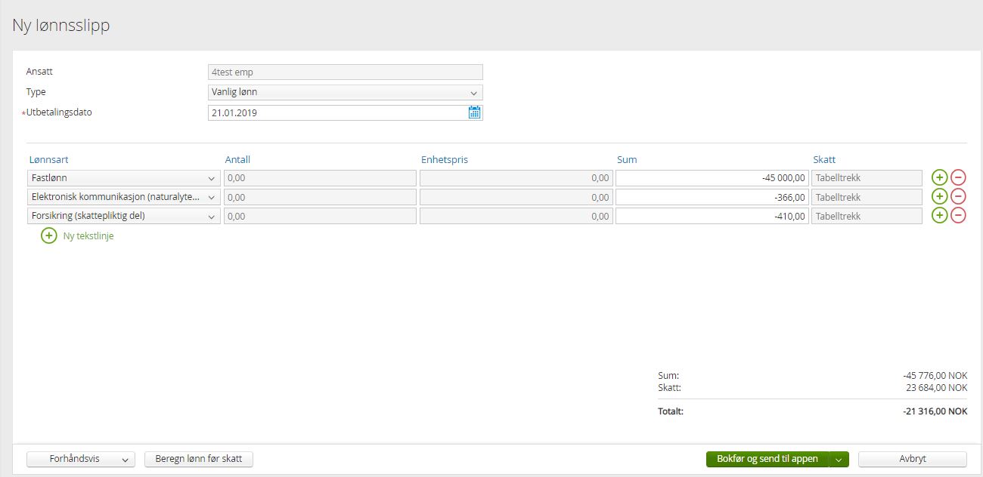Screen dimensions: 983x477
Task: Open the Fastlønn lønnsart dropdown
Action: (x=124, y=178)
